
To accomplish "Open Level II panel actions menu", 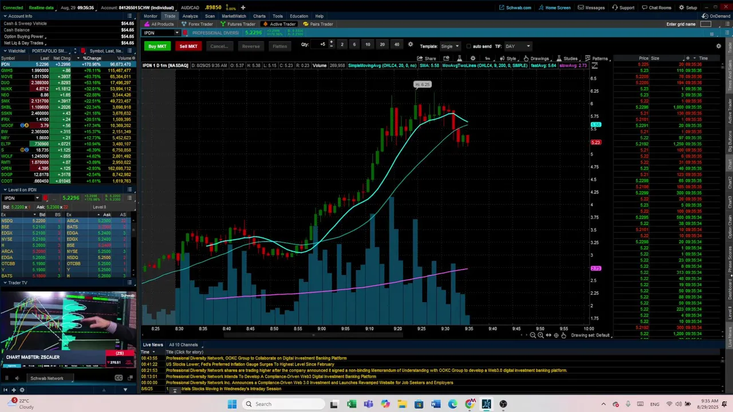I will (130, 189).
